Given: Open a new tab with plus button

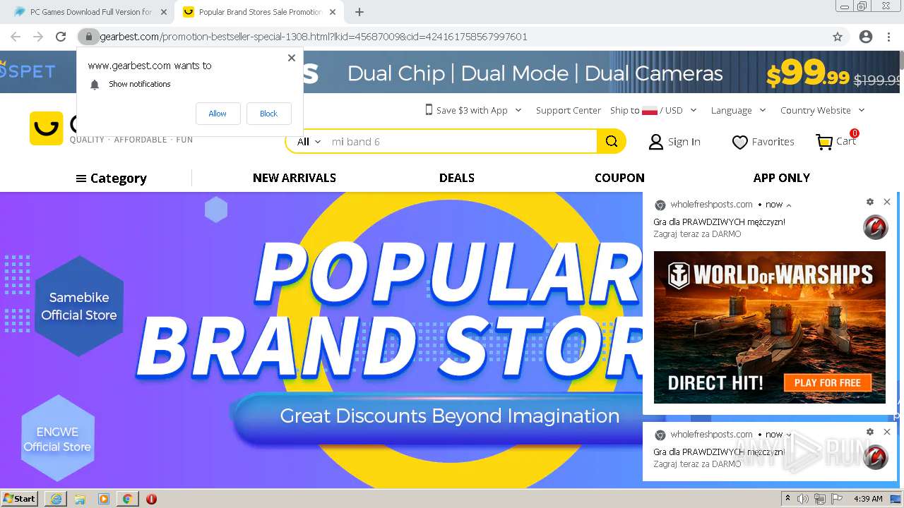Looking at the screenshot, I should click(359, 12).
